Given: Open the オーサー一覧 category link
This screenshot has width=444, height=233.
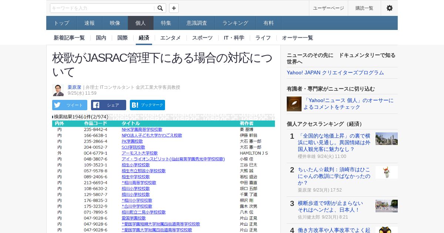Looking at the screenshot, I should (x=297, y=38).
